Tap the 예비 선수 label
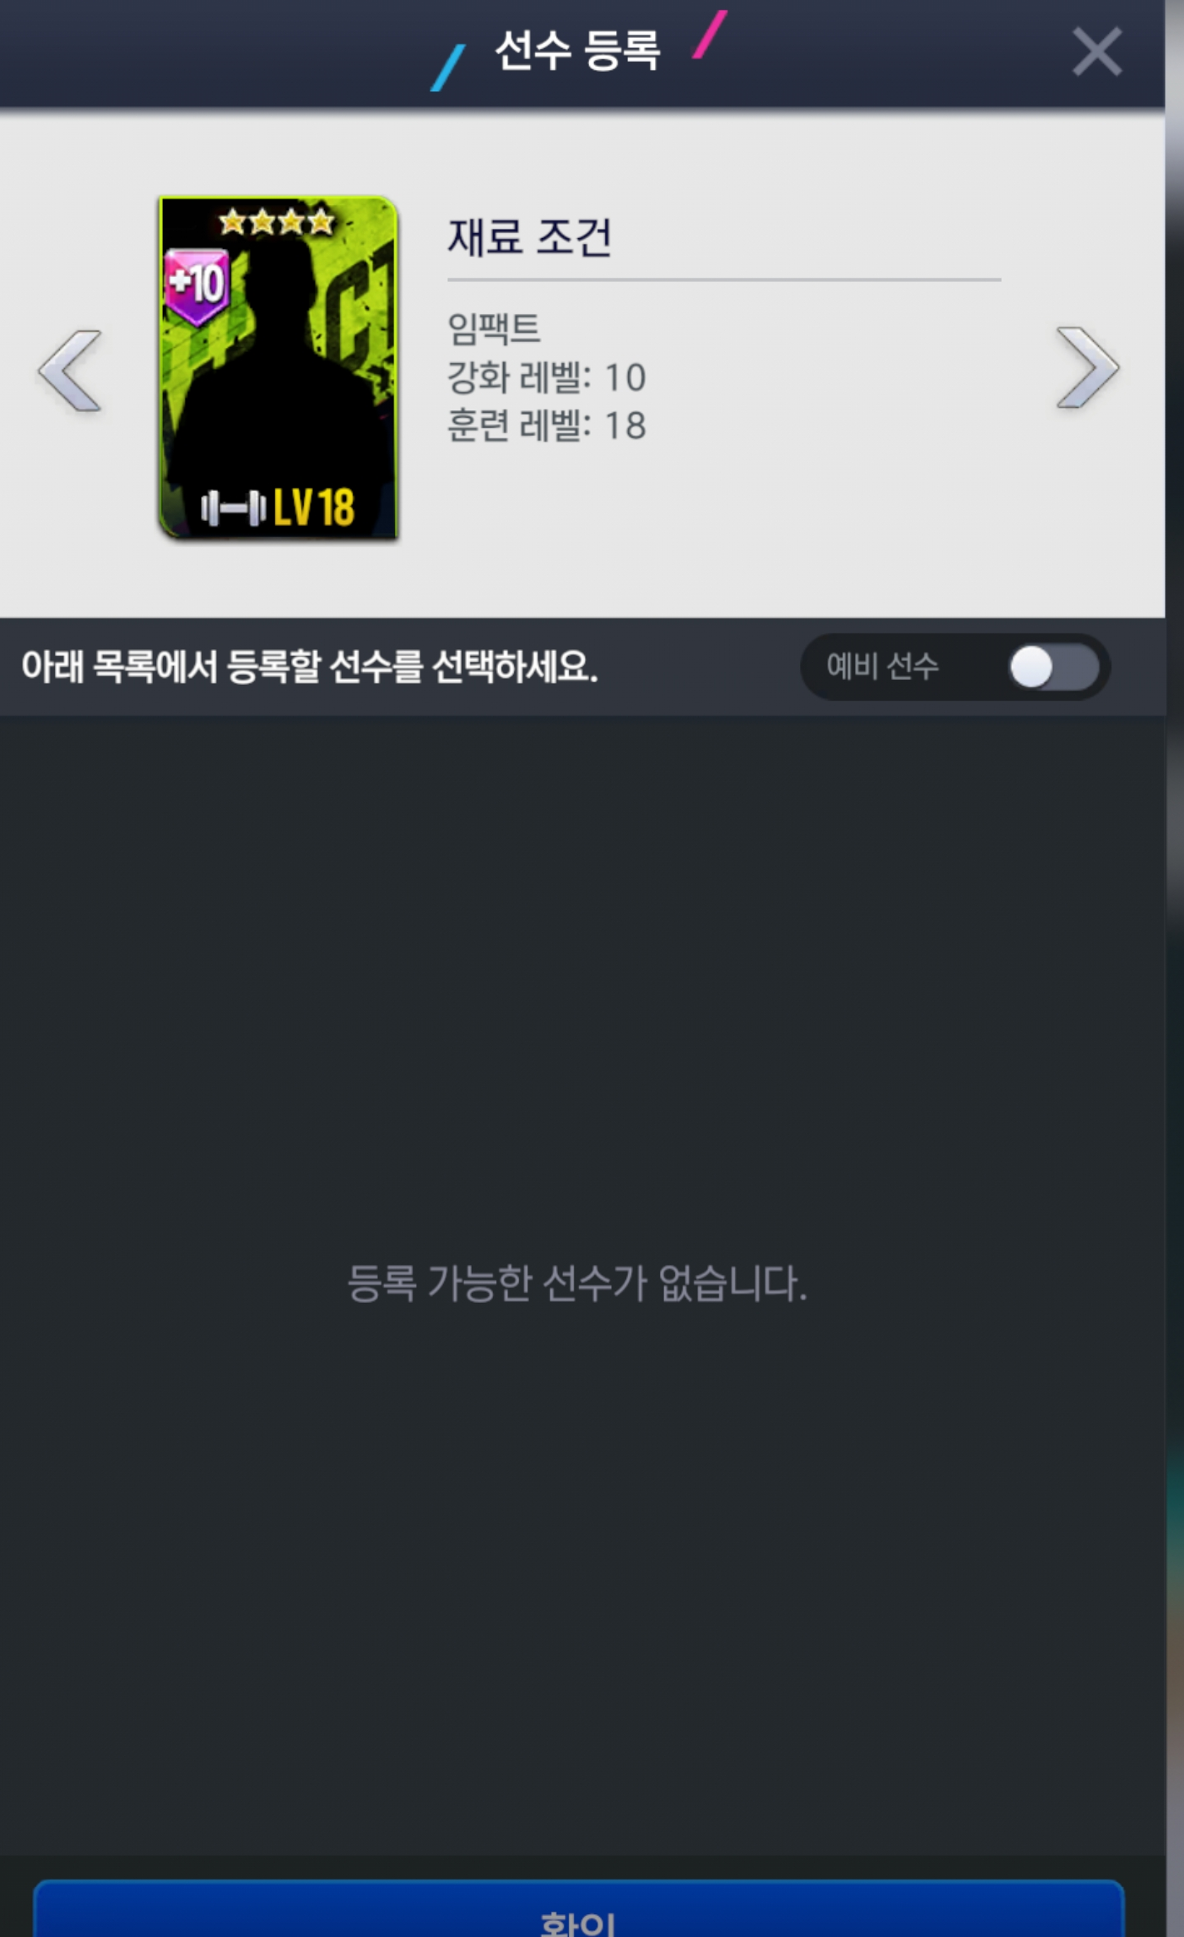 (x=882, y=667)
